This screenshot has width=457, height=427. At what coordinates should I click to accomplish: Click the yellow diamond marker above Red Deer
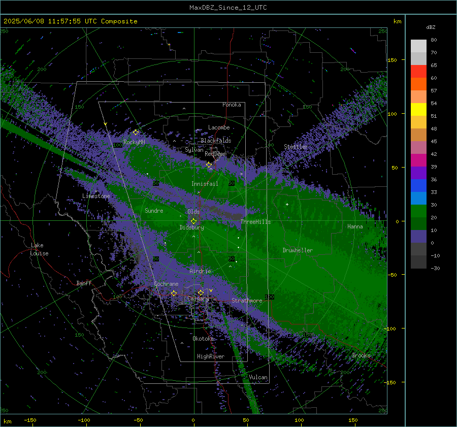[x=209, y=165]
